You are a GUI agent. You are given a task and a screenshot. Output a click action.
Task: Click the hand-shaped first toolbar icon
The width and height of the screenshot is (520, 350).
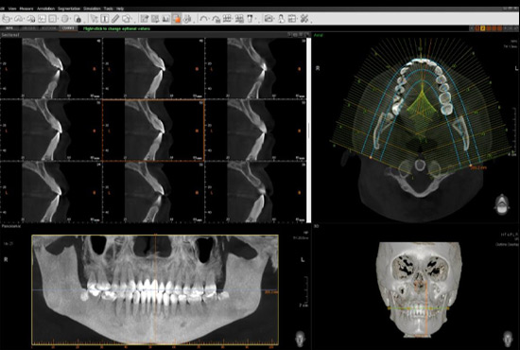click(6, 19)
